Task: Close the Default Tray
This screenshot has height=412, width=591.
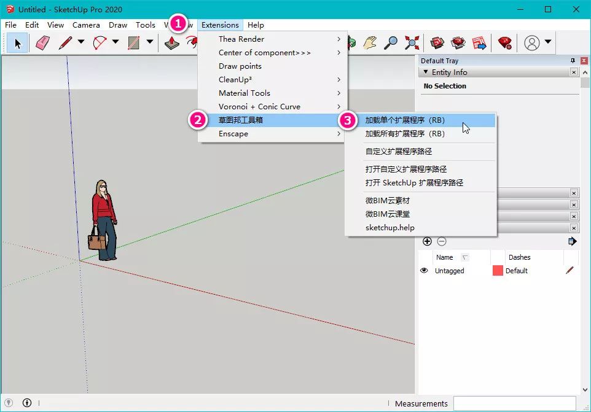Action: 584,61
